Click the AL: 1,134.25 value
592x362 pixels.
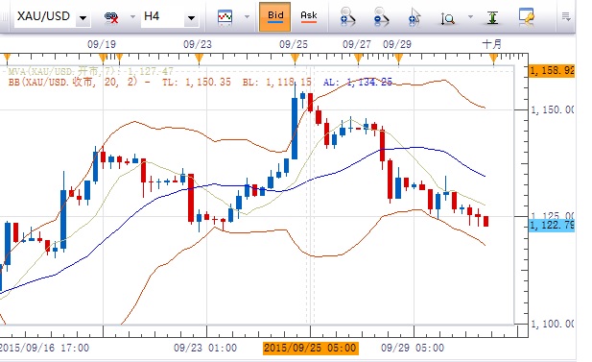coord(358,82)
